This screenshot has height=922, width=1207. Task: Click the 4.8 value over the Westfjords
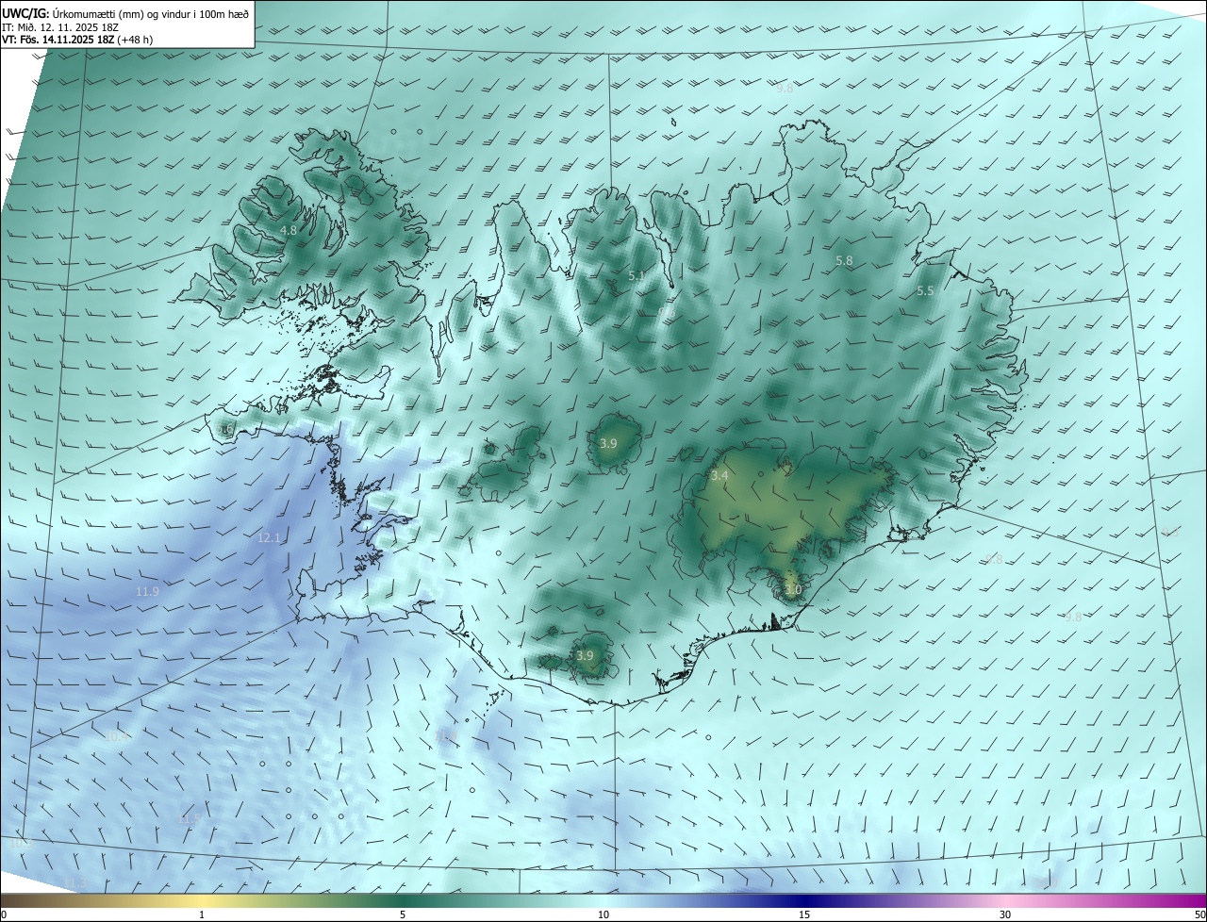[x=289, y=230]
